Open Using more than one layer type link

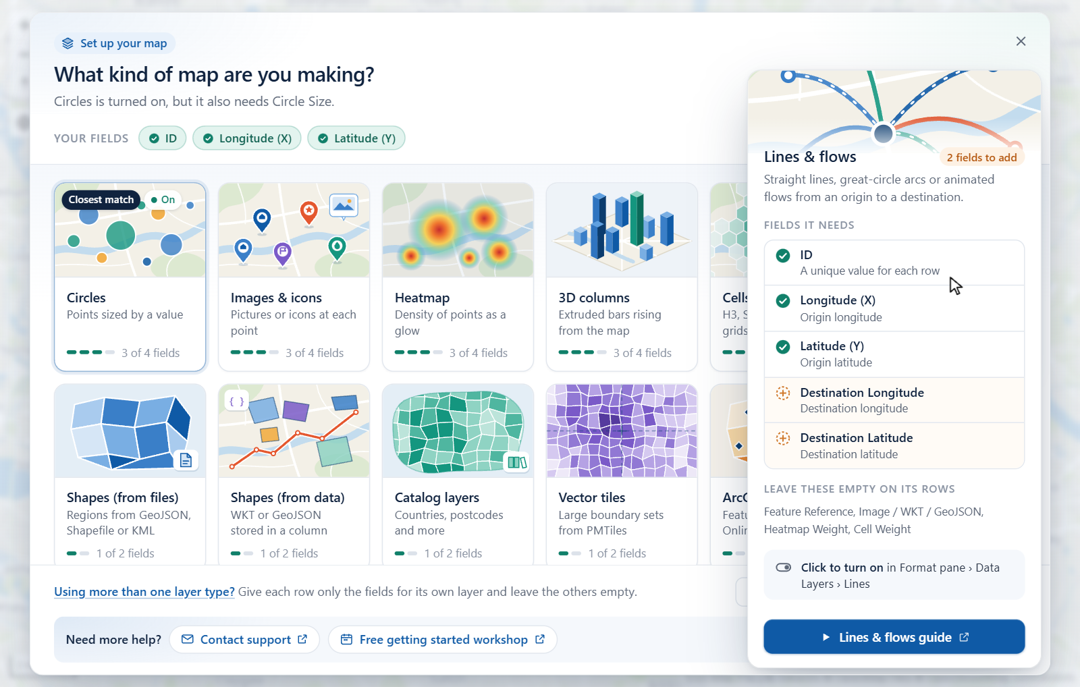click(x=144, y=592)
